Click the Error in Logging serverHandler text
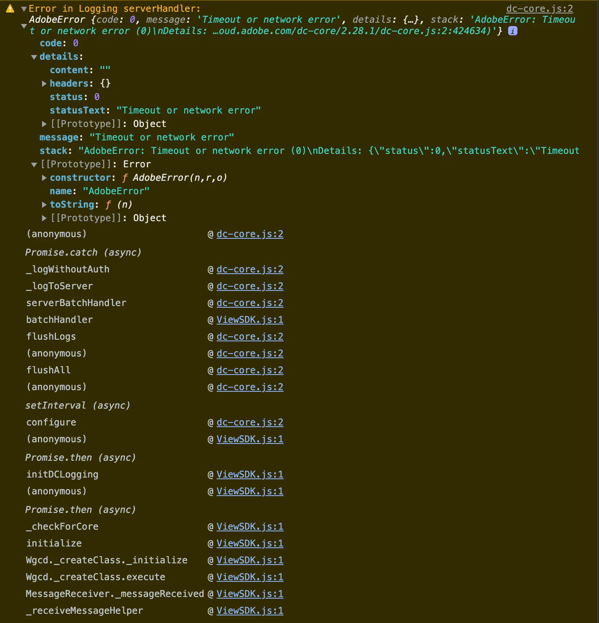 [114, 8]
